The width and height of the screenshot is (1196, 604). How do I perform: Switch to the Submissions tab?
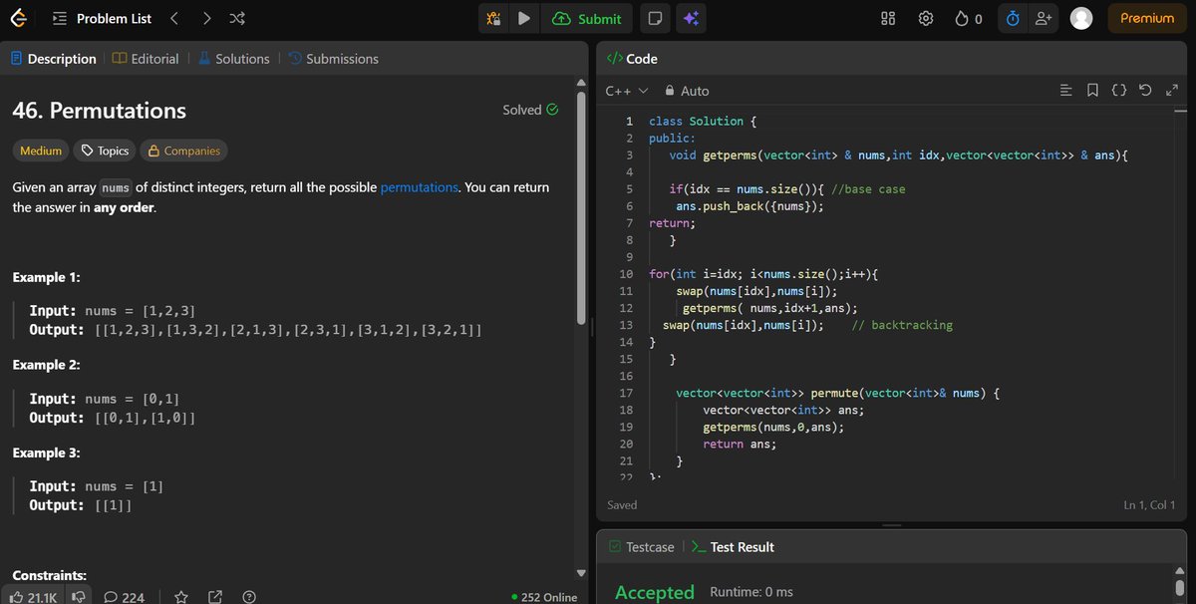(334, 59)
